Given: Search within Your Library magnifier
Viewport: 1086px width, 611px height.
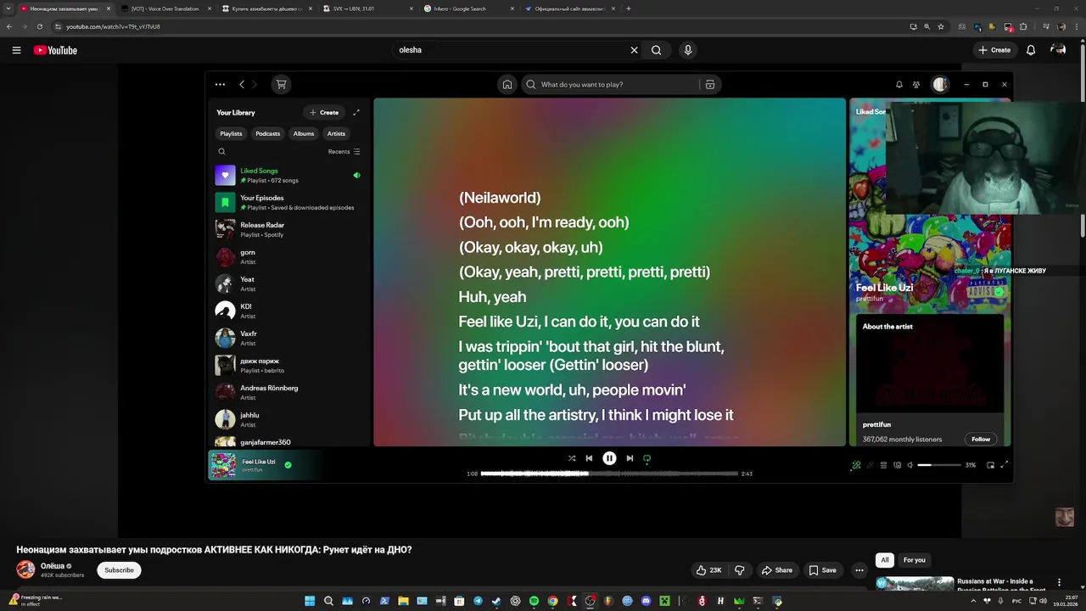Looking at the screenshot, I should pyautogui.click(x=222, y=152).
